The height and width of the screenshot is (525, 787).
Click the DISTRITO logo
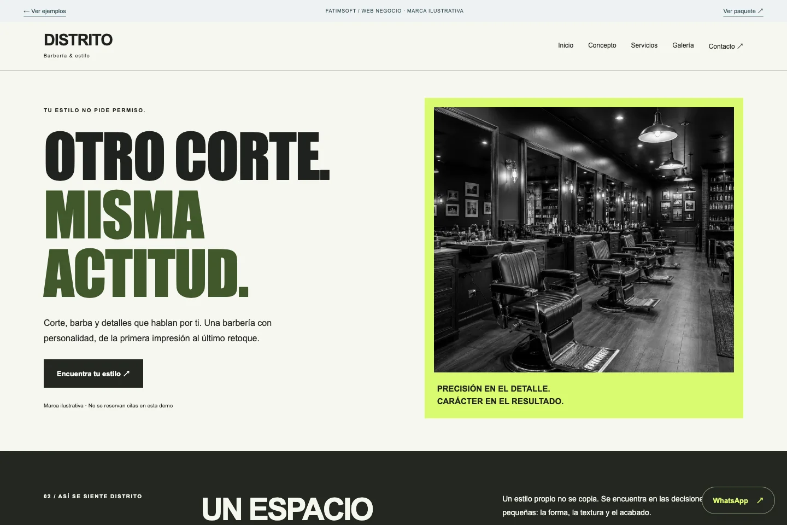78,40
